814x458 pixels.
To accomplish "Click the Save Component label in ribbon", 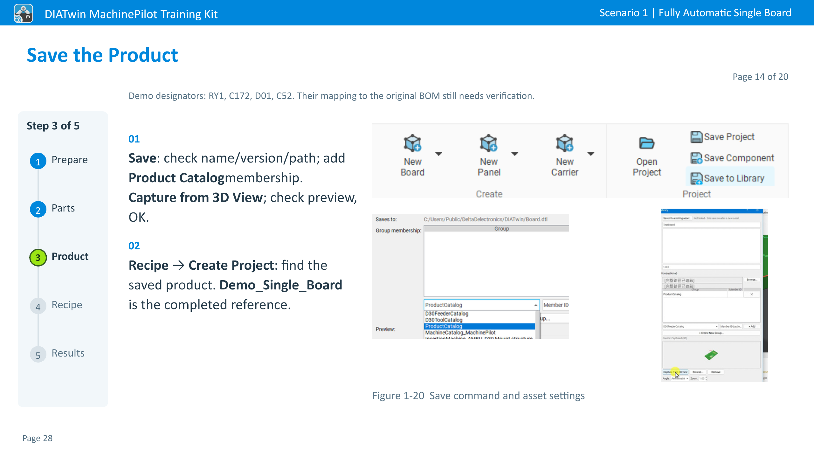I will 739,158.
